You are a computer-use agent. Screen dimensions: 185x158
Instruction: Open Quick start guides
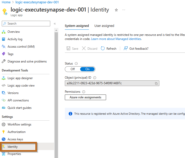(19, 108)
